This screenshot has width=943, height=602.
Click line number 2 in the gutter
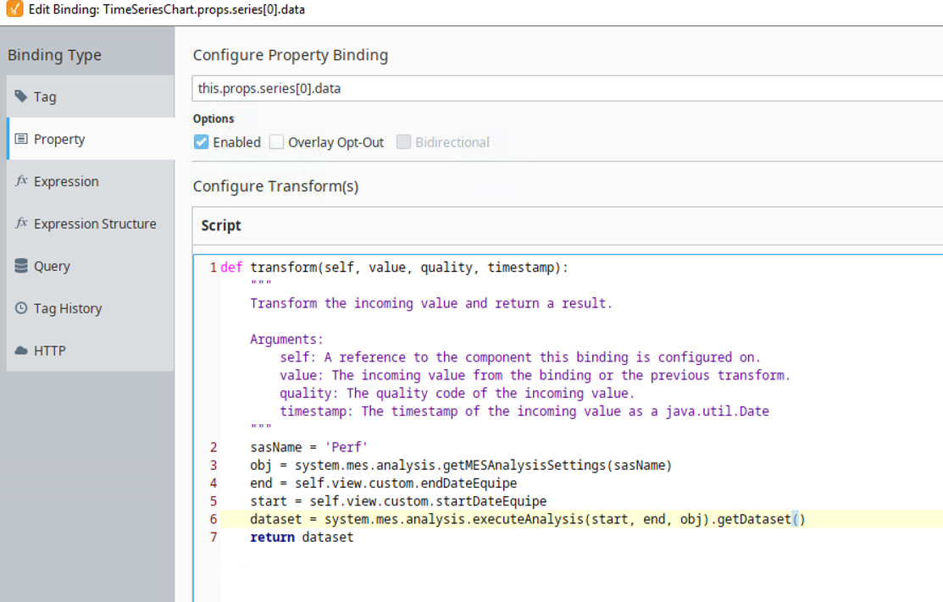pyautogui.click(x=214, y=447)
